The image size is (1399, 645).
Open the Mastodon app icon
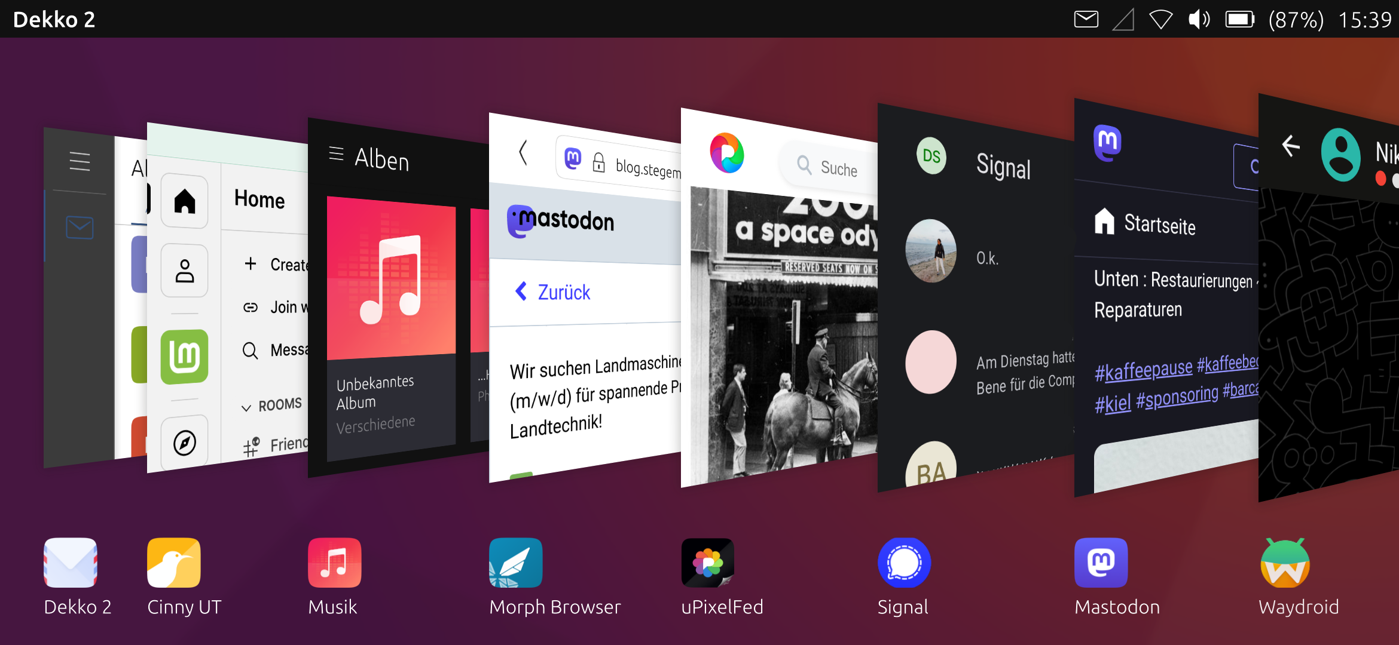[1101, 563]
